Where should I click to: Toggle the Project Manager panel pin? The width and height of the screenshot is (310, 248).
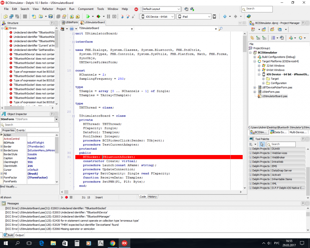[303, 23]
